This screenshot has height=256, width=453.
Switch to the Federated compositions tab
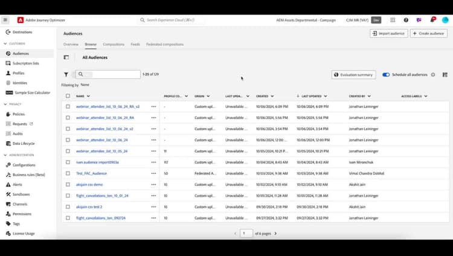(165, 44)
